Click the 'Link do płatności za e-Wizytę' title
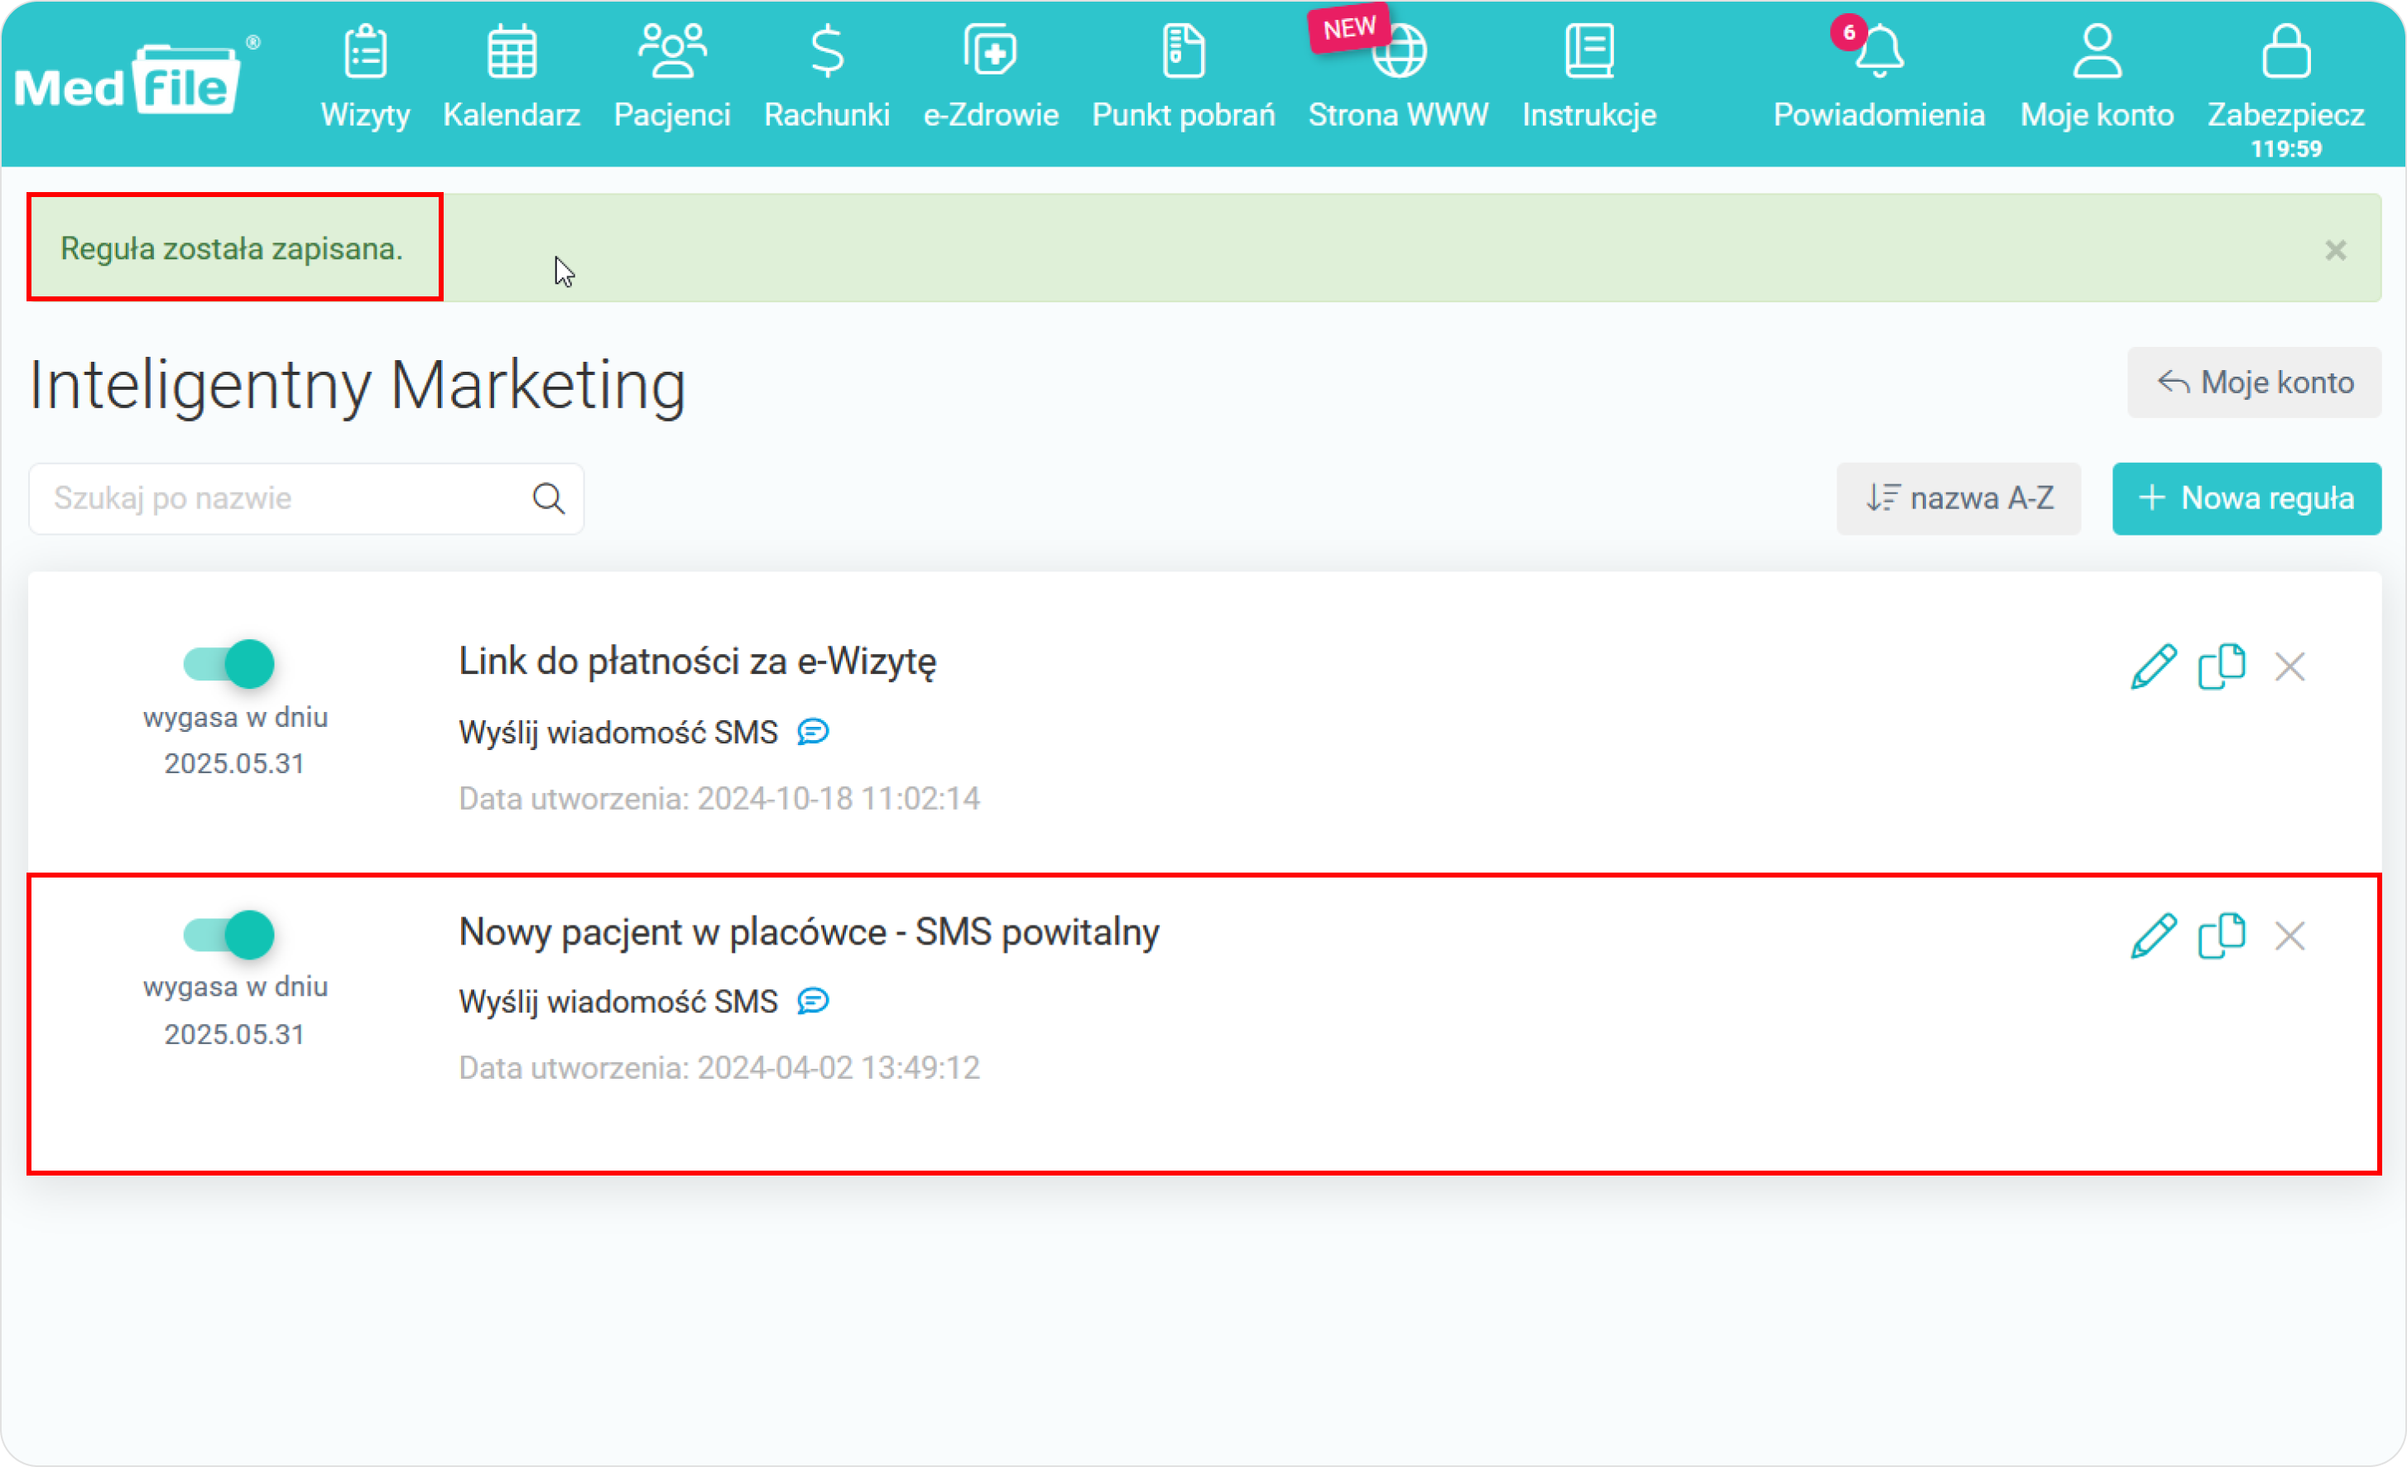The height and width of the screenshot is (1467, 2407). pos(698,661)
